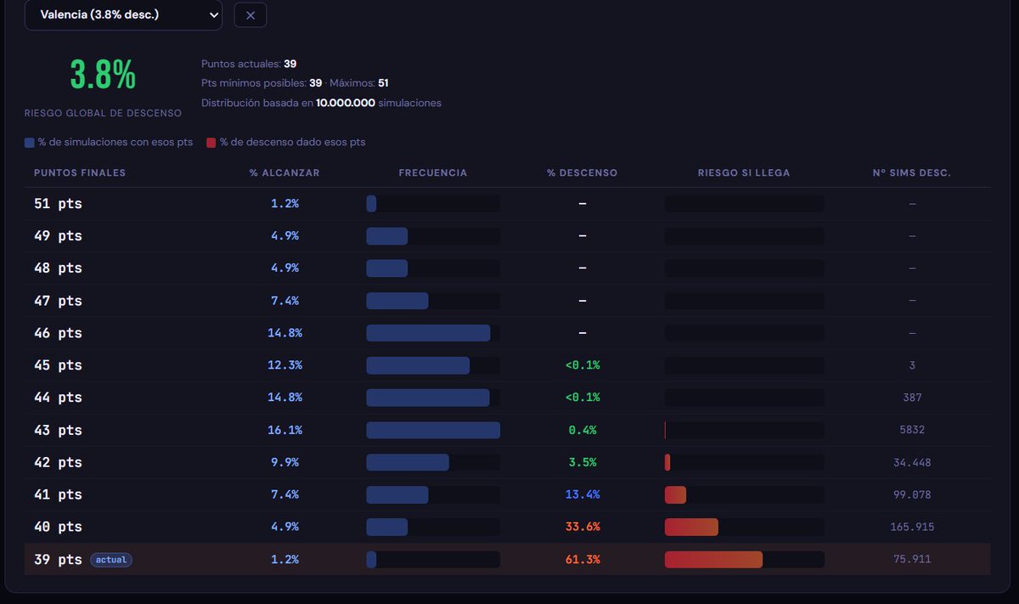Select the 45 pts row label
Image resolution: width=1019 pixels, height=604 pixels.
[x=58, y=365]
